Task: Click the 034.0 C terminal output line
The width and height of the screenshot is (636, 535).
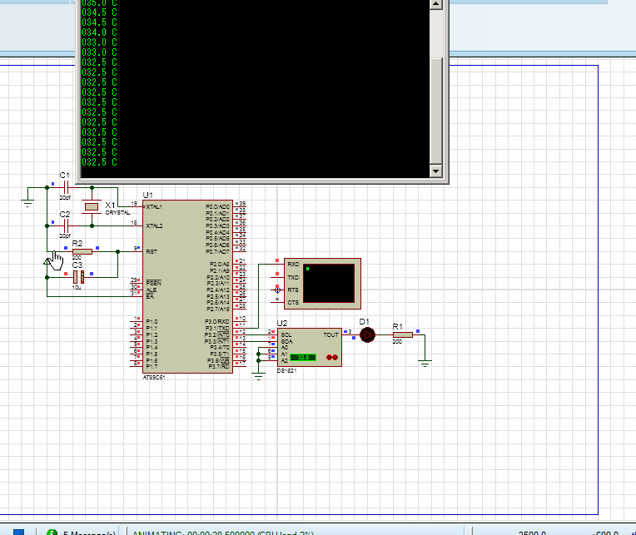Action: pyautogui.click(x=99, y=32)
